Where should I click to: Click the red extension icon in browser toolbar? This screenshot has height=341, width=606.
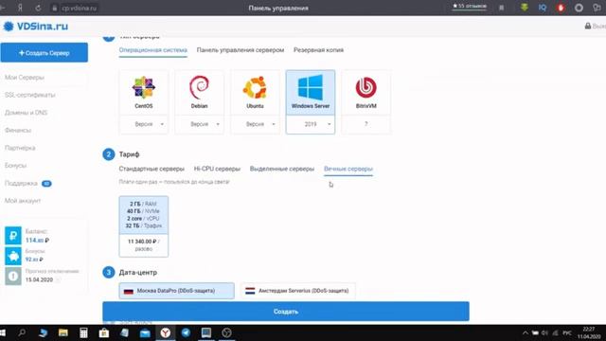tap(561, 8)
